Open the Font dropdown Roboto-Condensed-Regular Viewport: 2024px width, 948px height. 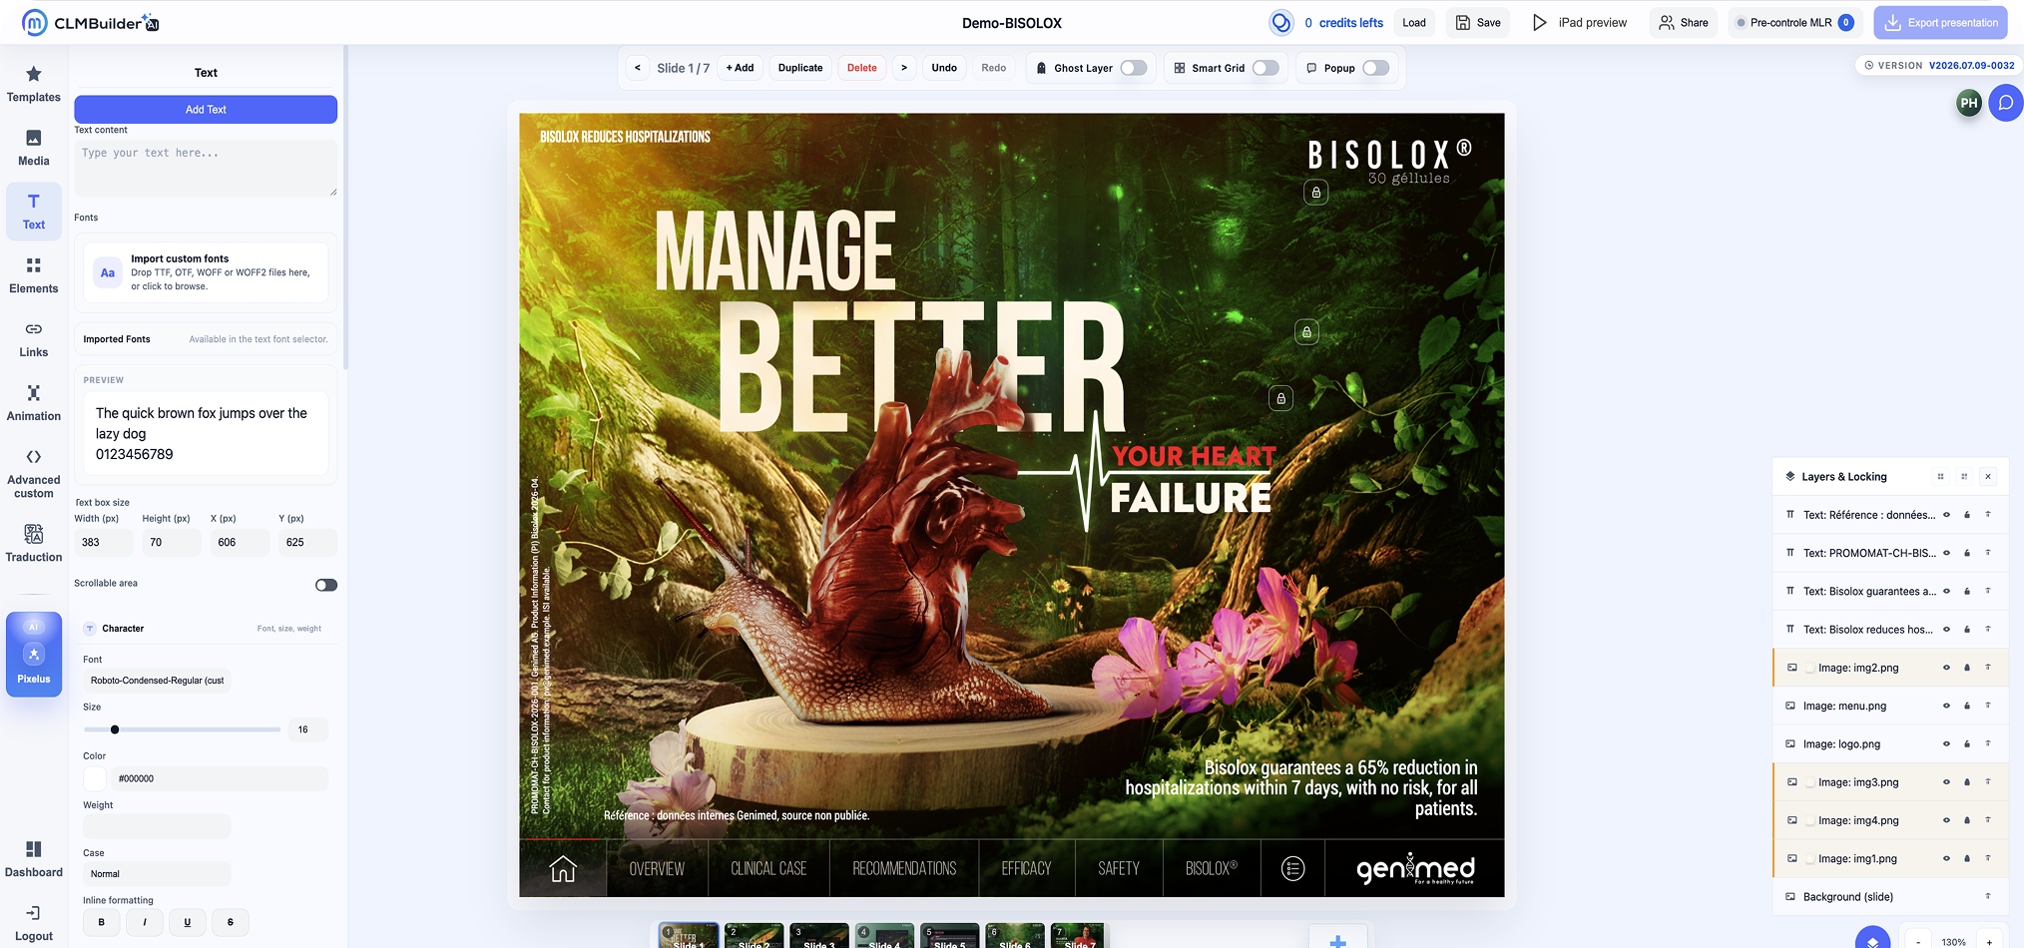(157, 681)
